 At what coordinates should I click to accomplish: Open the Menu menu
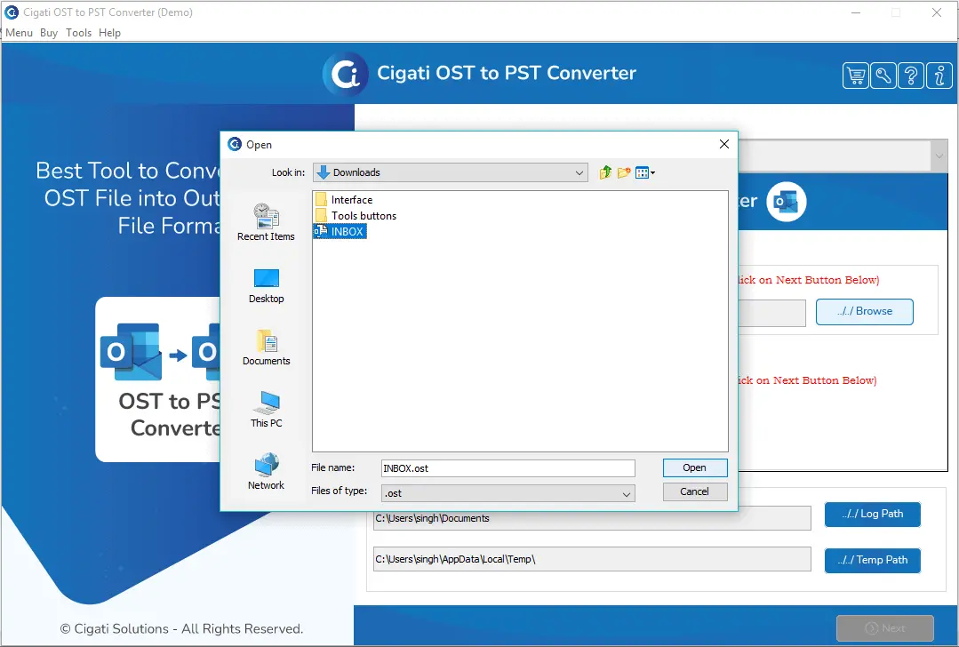coord(19,33)
